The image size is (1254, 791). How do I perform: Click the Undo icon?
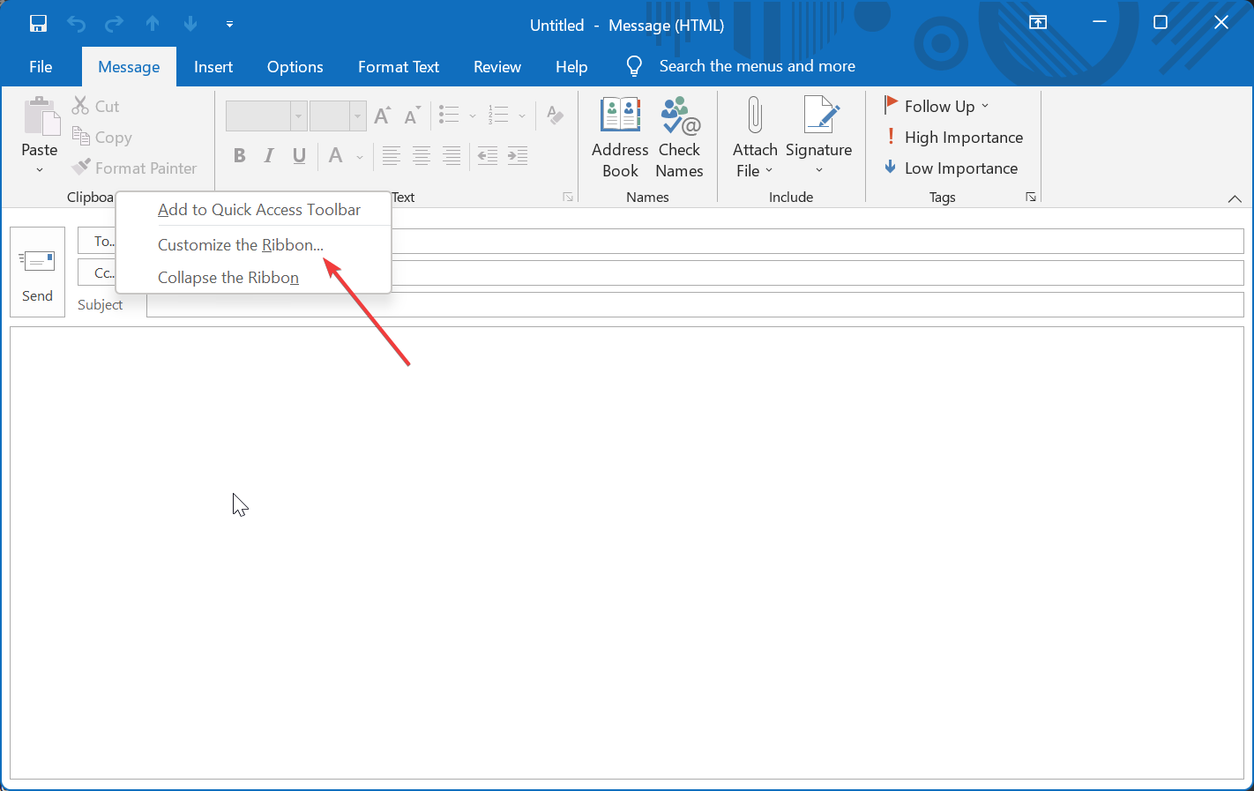pyautogui.click(x=77, y=24)
